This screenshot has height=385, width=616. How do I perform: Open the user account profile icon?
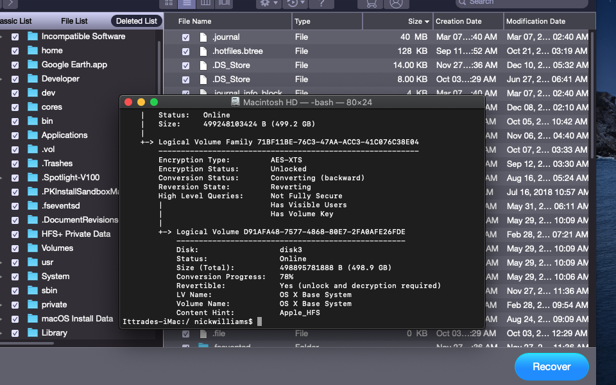(396, 3)
